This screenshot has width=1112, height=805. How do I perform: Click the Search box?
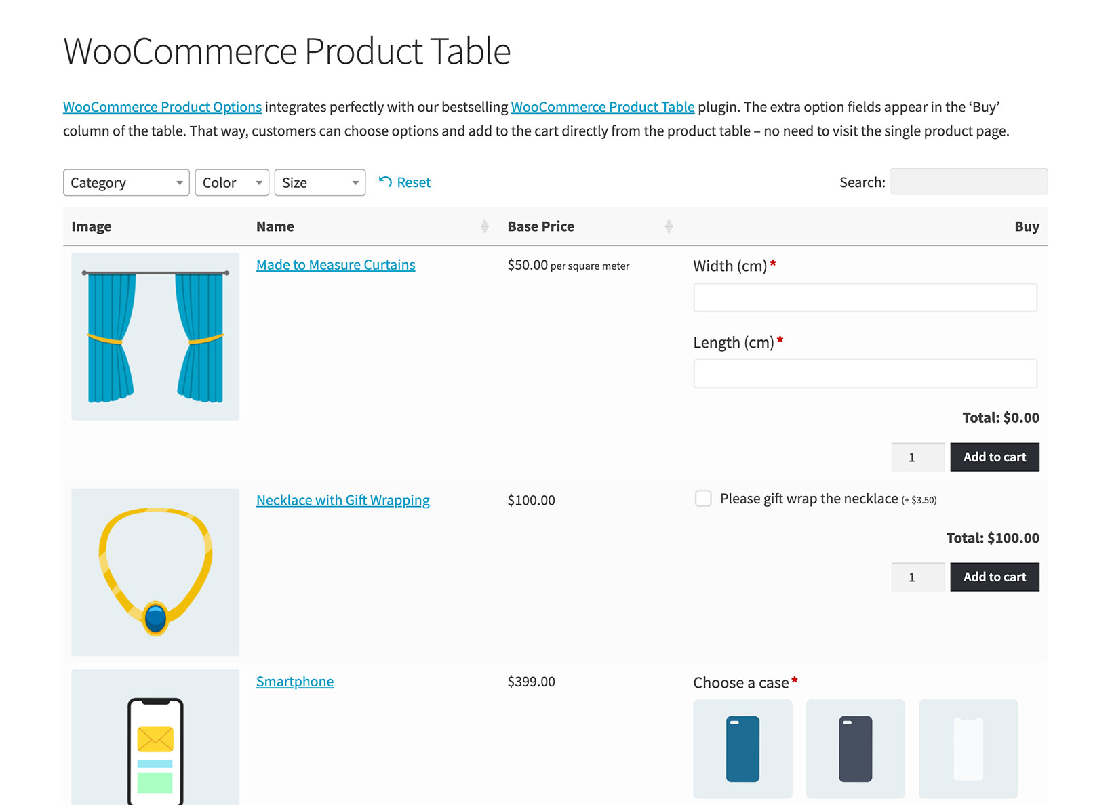pos(968,182)
